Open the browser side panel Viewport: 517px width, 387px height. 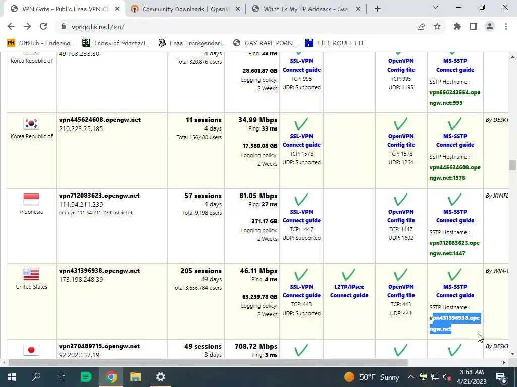474,27
